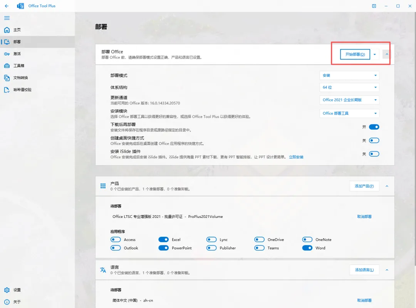416x308 pixels.
Task: Open the 工具箱 toolbox page
Action: coord(37,66)
